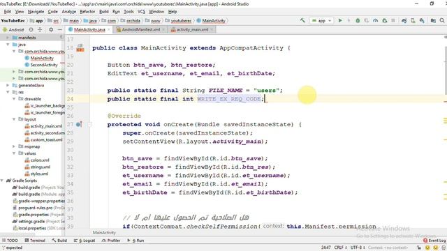The image size is (447, 251).
Task: Click the Make Project hammer icon
Action: point(302,20)
